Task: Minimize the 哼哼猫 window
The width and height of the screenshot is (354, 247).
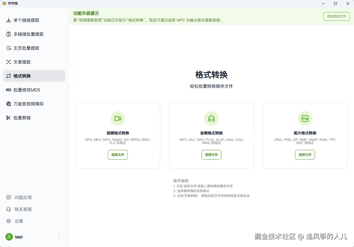Action: point(323,4)
